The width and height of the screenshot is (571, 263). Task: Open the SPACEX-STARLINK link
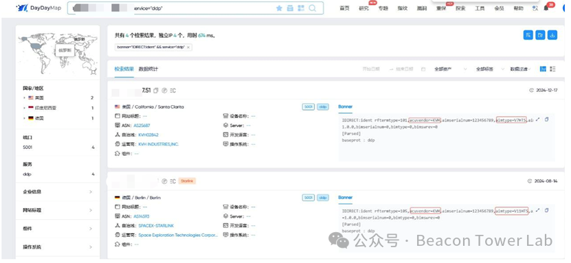click(156, 225)
